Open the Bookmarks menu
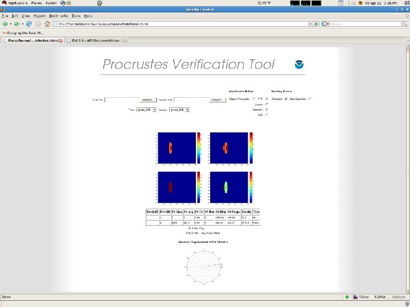Screen dimensions: 410x307 pyautogui.click(x=59, y=16)
